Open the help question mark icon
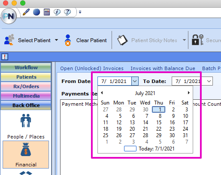221x175 pixels. point(67,12)
